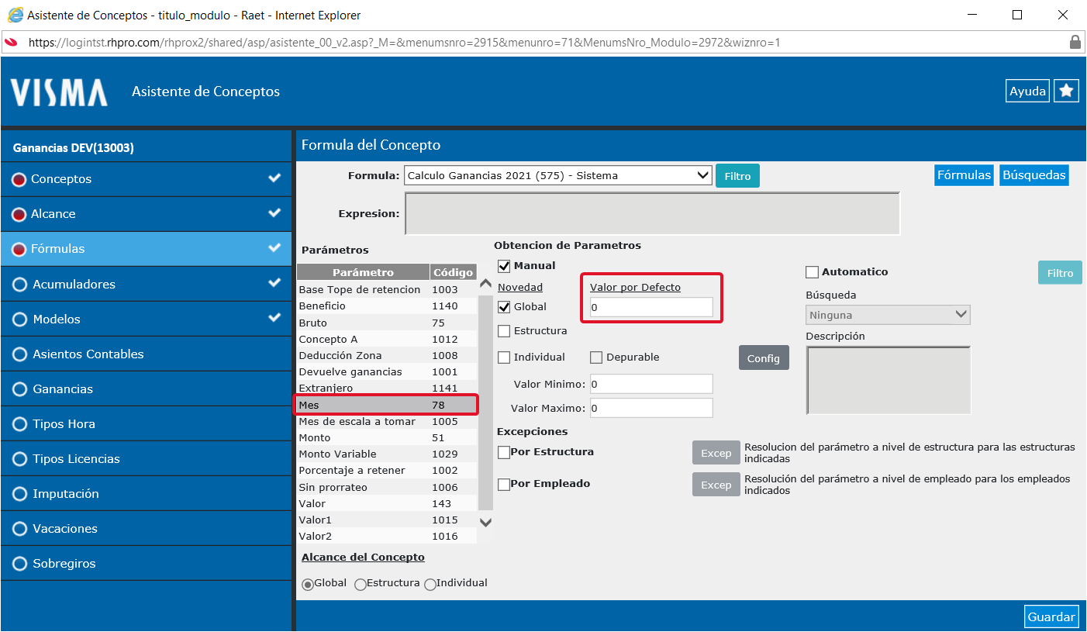Click the red bullet beside Conceptos
This screenshot has width=1087, height=632.
19,179
